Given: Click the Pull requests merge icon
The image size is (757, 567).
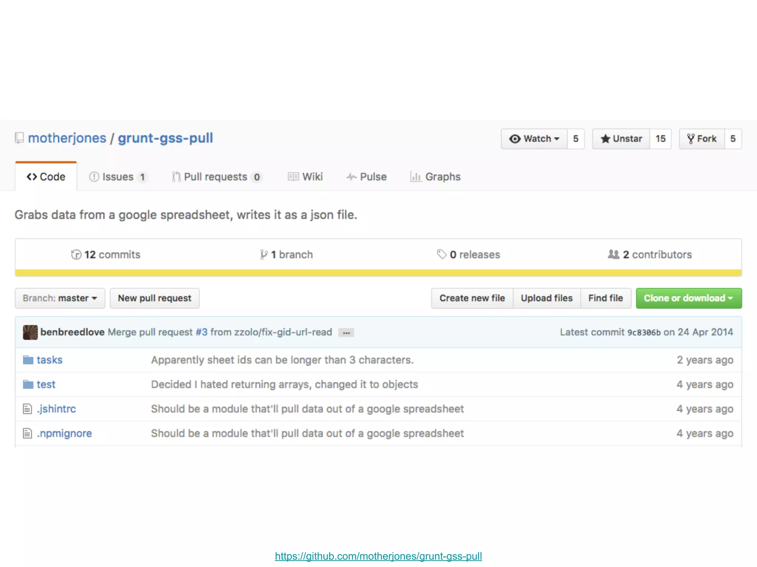Looking at the screenshot, I should click(176, 177).
